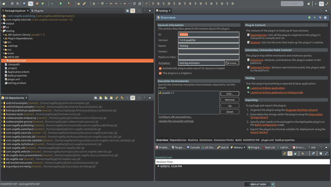Open the Console view tab

tap(193, 148)
